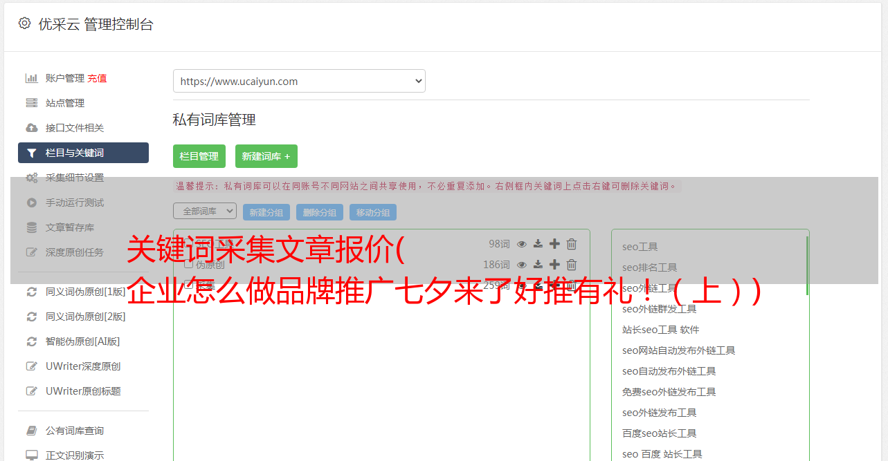The image size is (888, 461).
Task: Delete the 186词 library via its trash icon
Action: tap(572, 265)
